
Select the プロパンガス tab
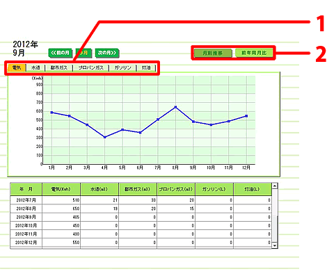(90, 67)
